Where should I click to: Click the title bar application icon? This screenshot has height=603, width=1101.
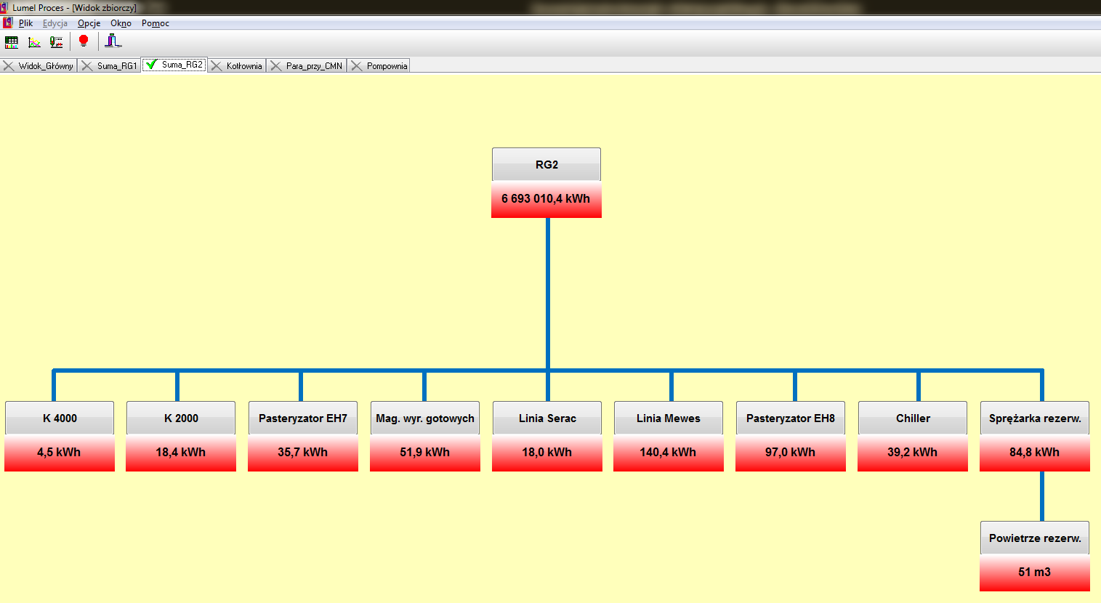pyautogui.click(x=4, y=7)
